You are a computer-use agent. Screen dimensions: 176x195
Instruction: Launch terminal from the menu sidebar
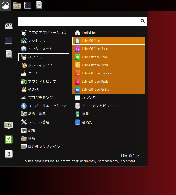click(x=9, y=40)
